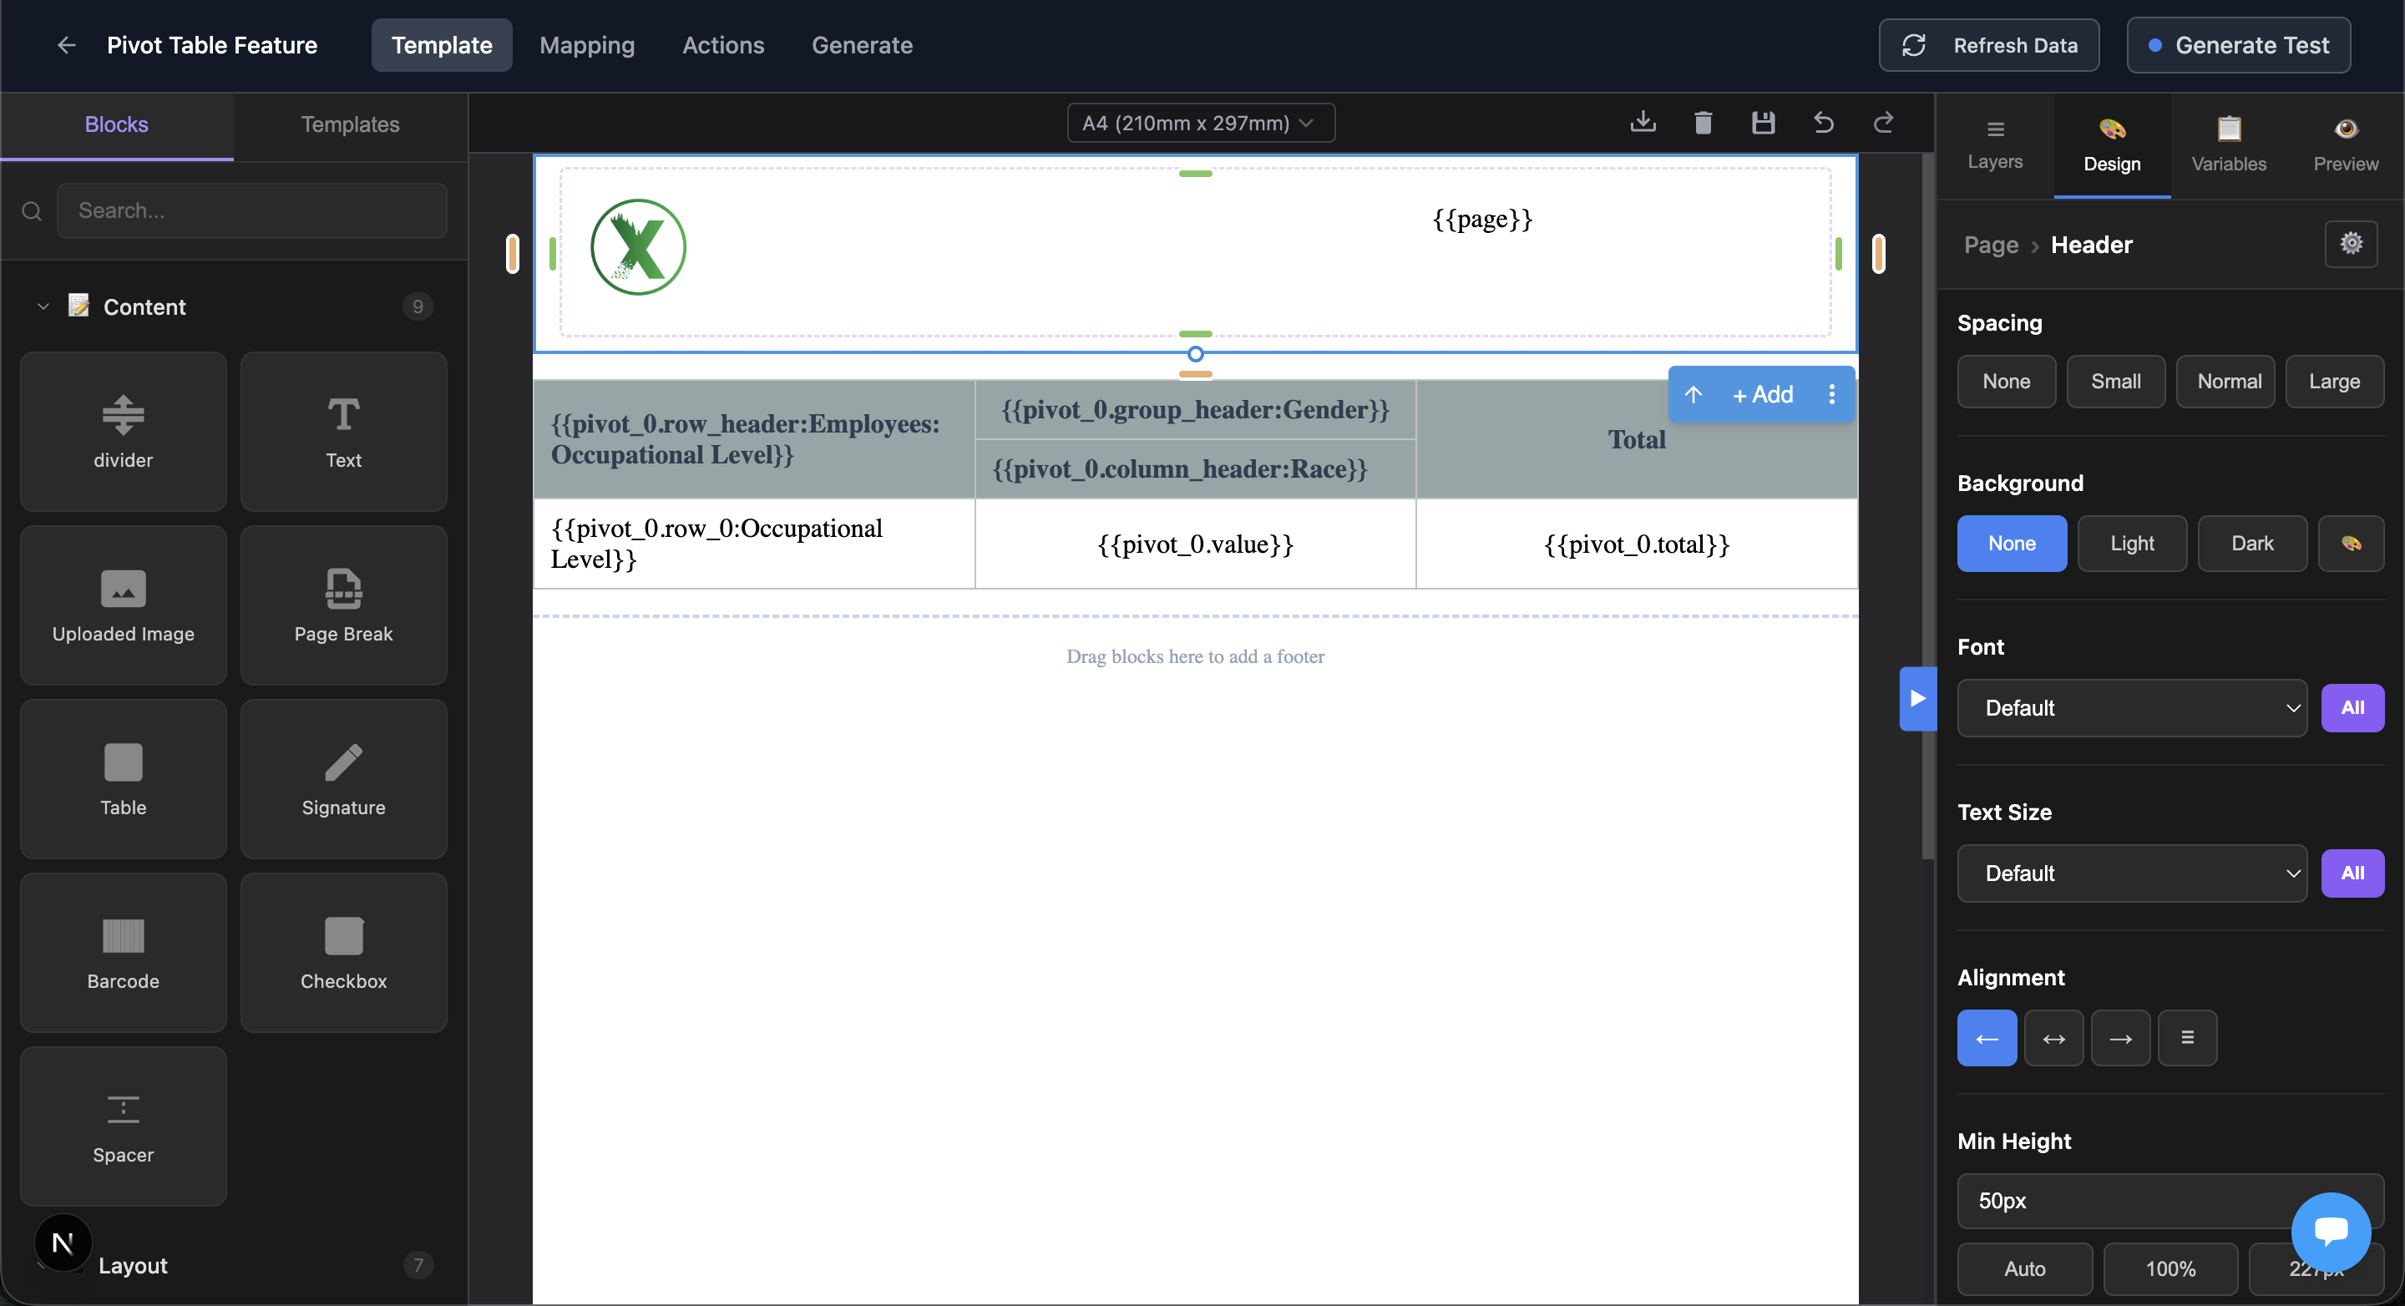Switch to the Actions tab
This screenshot has height=1306, width=2405.
coord(723,45)
